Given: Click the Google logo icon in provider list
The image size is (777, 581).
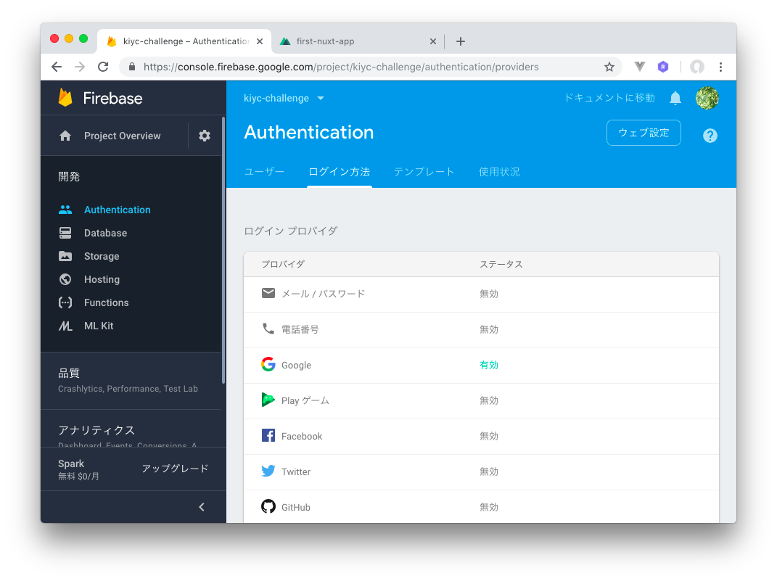Looking at the screenshot, I should tap(268, 365).
